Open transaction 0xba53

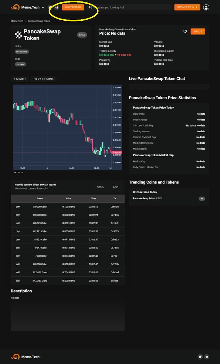115,240
